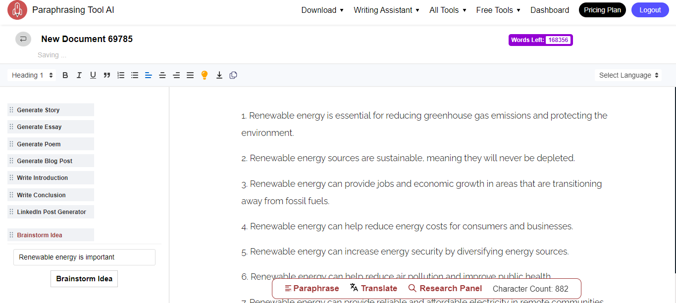The image size is (676, 303).
Task: Click the sentence about renewable sources being sustainable
Action: [408, 158]
